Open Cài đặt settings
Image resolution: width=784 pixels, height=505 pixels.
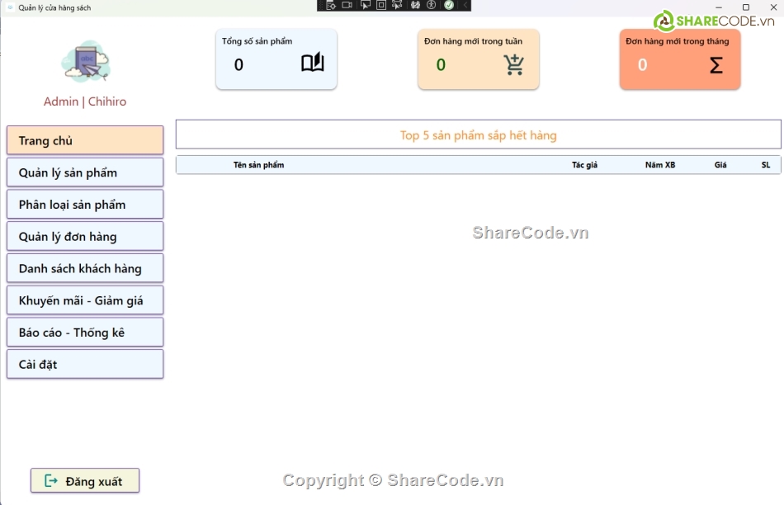[85, 364]
